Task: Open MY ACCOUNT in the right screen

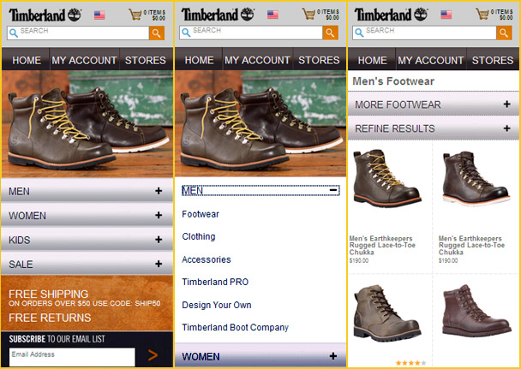Action: pyautogui.click(x=431, y=60)
